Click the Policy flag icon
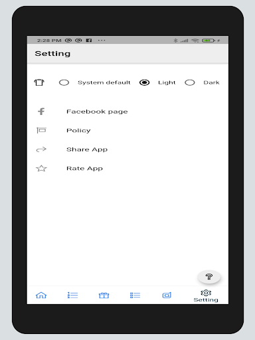Screen dimensions: 255x340 click(41, 130)
